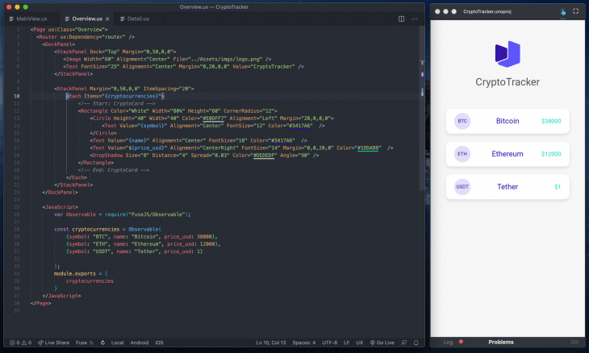Click the $1 Tether price text
This screenshot has height=353, width=589.
[558, 187]
